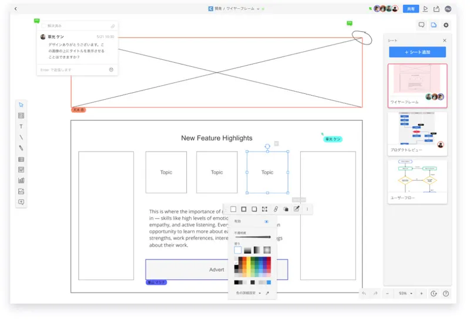The width and height of the screenshot is (470, 323).
Task: Click the export icon in top bar
Action: pyautogui.click(x=437, y=9)
